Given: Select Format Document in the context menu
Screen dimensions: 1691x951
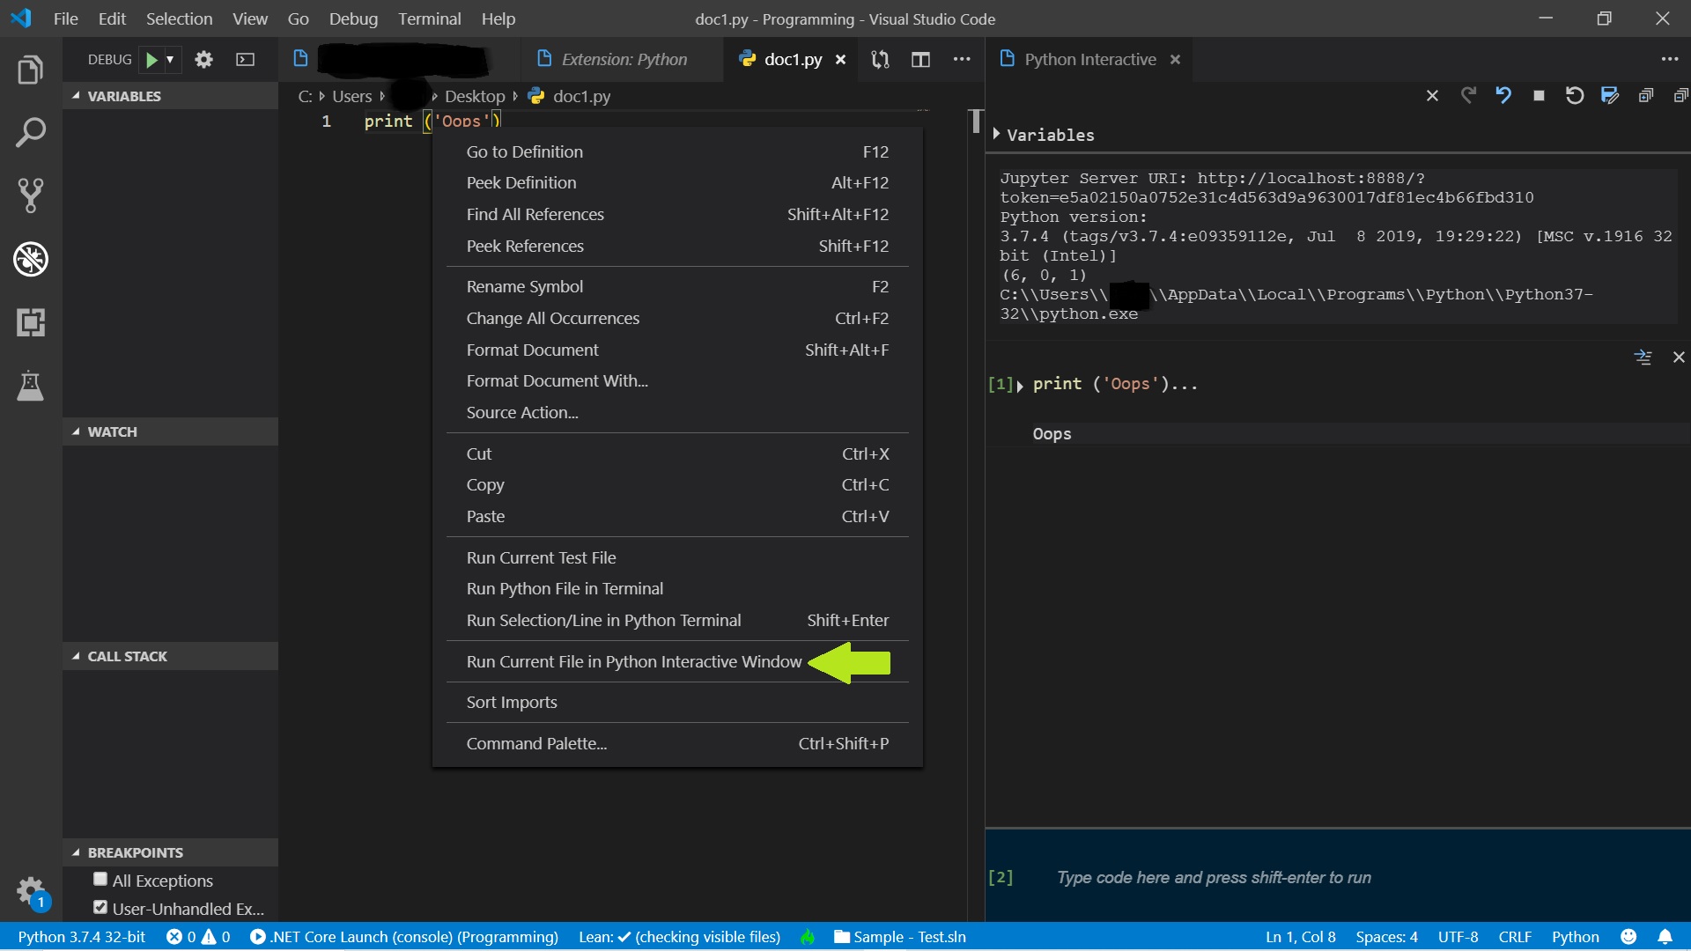Looking at the screenshot, I should 677,350.
